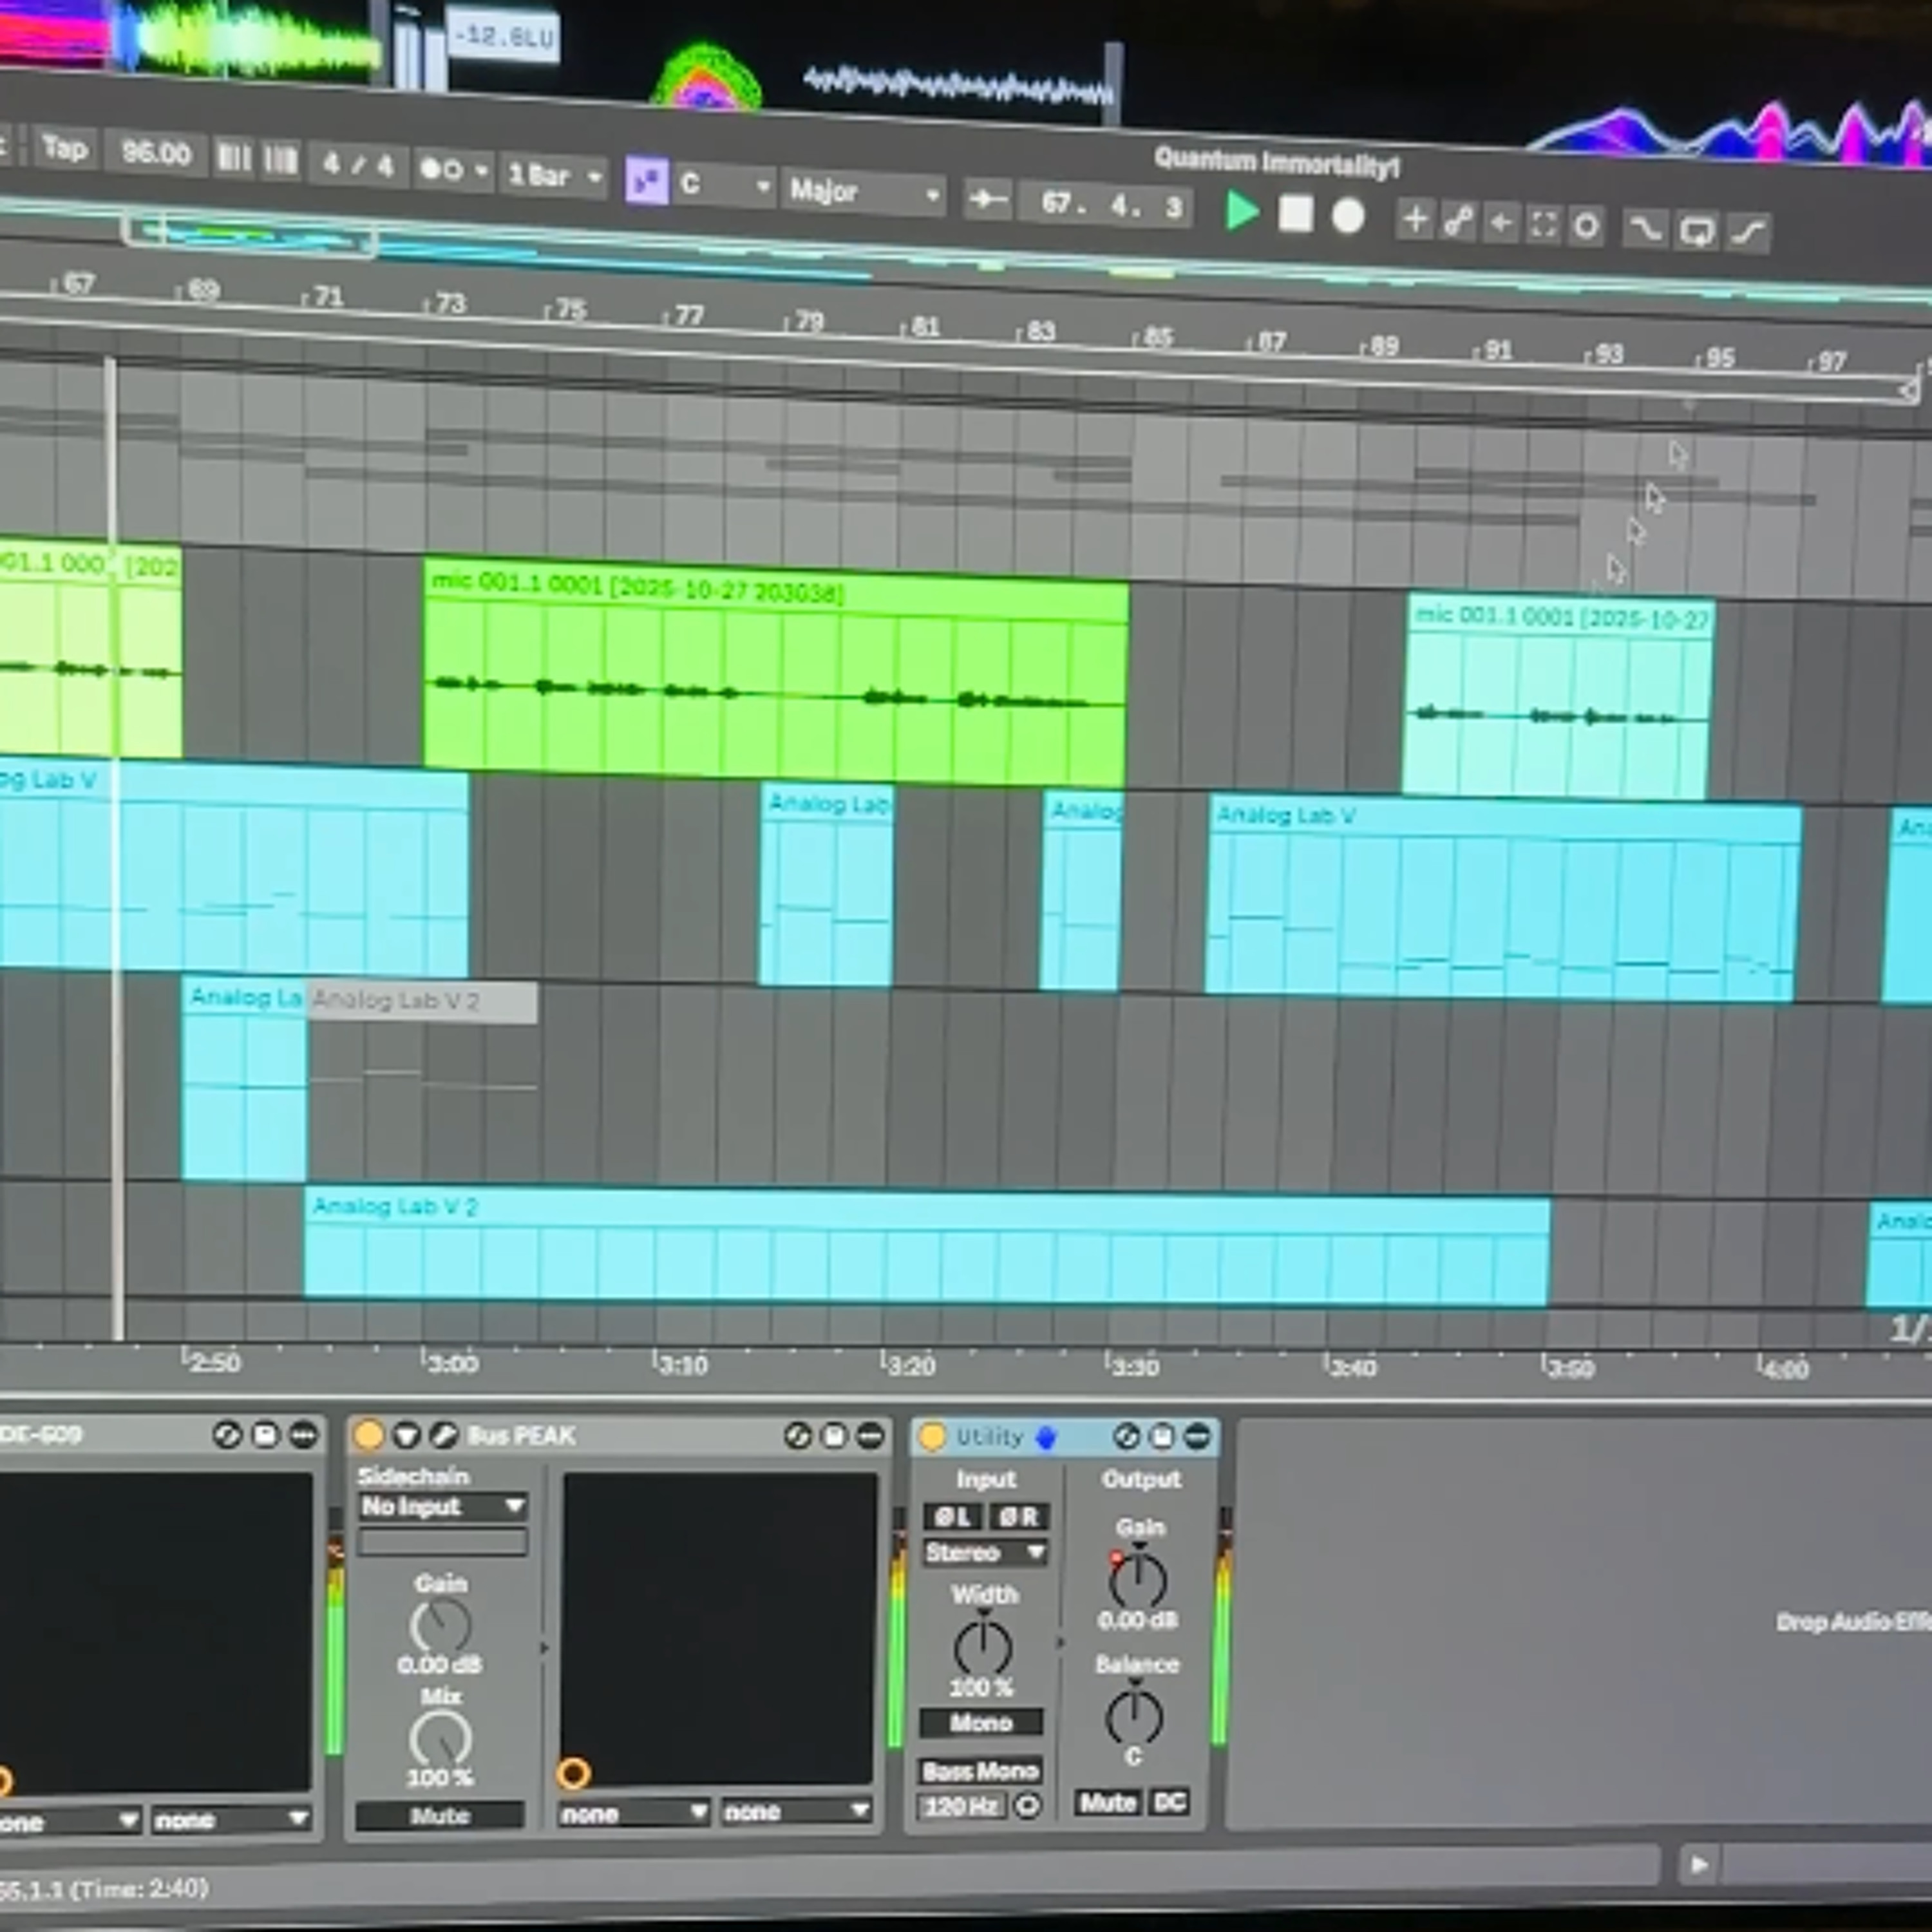Toggle the Utility device activator

(x=932, y=1437)
